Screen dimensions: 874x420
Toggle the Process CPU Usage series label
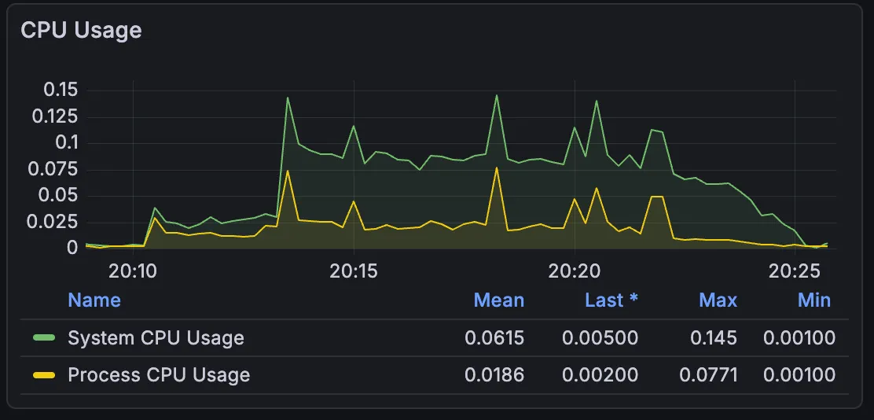[159, 375]
